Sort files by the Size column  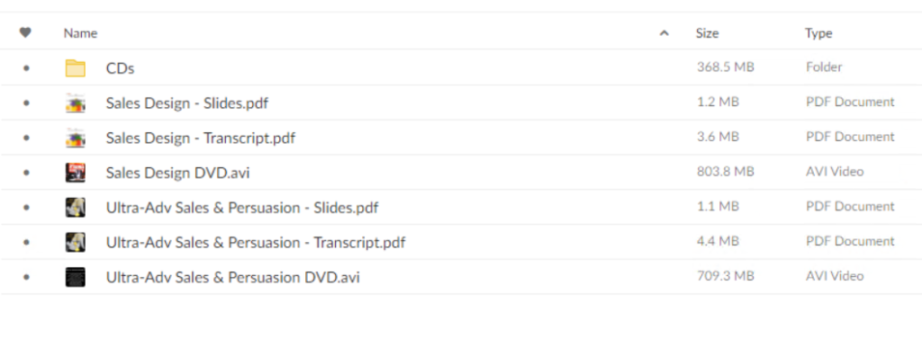pos(707,33)
